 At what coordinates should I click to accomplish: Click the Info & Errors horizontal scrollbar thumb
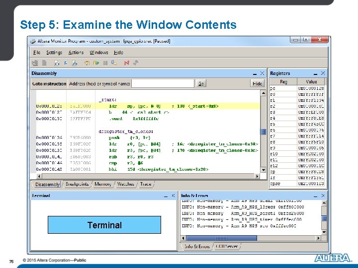[x=221, y=238]
